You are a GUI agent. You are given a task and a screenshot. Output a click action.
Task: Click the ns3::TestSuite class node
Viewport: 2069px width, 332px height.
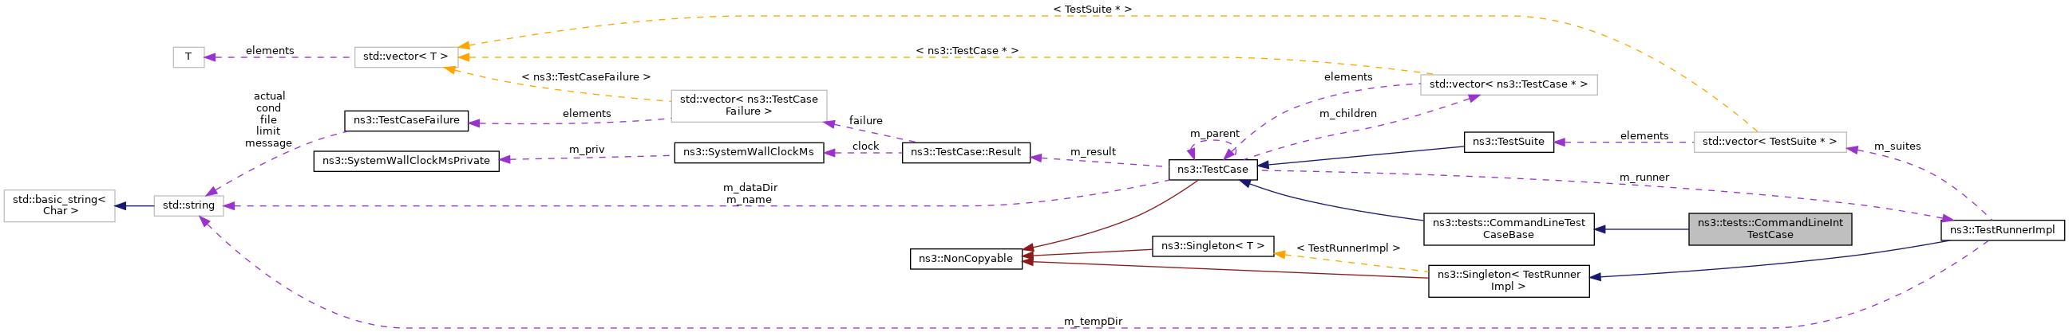[x=1509, y=142]
